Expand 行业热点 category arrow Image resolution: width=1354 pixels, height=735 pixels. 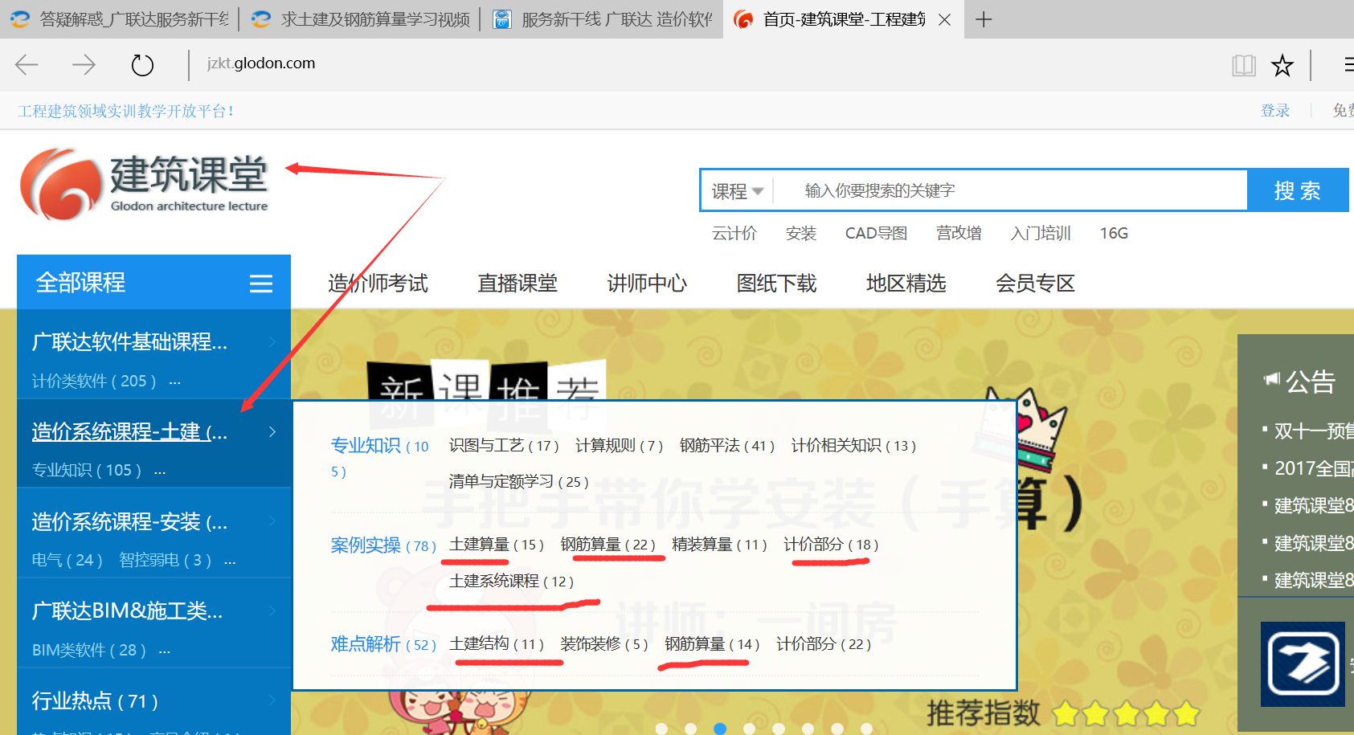(x=272, y=700)
